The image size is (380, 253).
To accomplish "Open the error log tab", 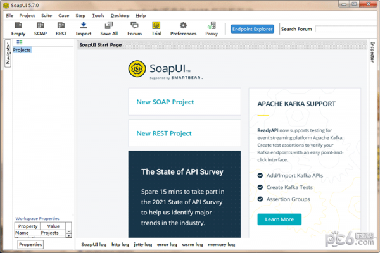I will pos(167,245).
